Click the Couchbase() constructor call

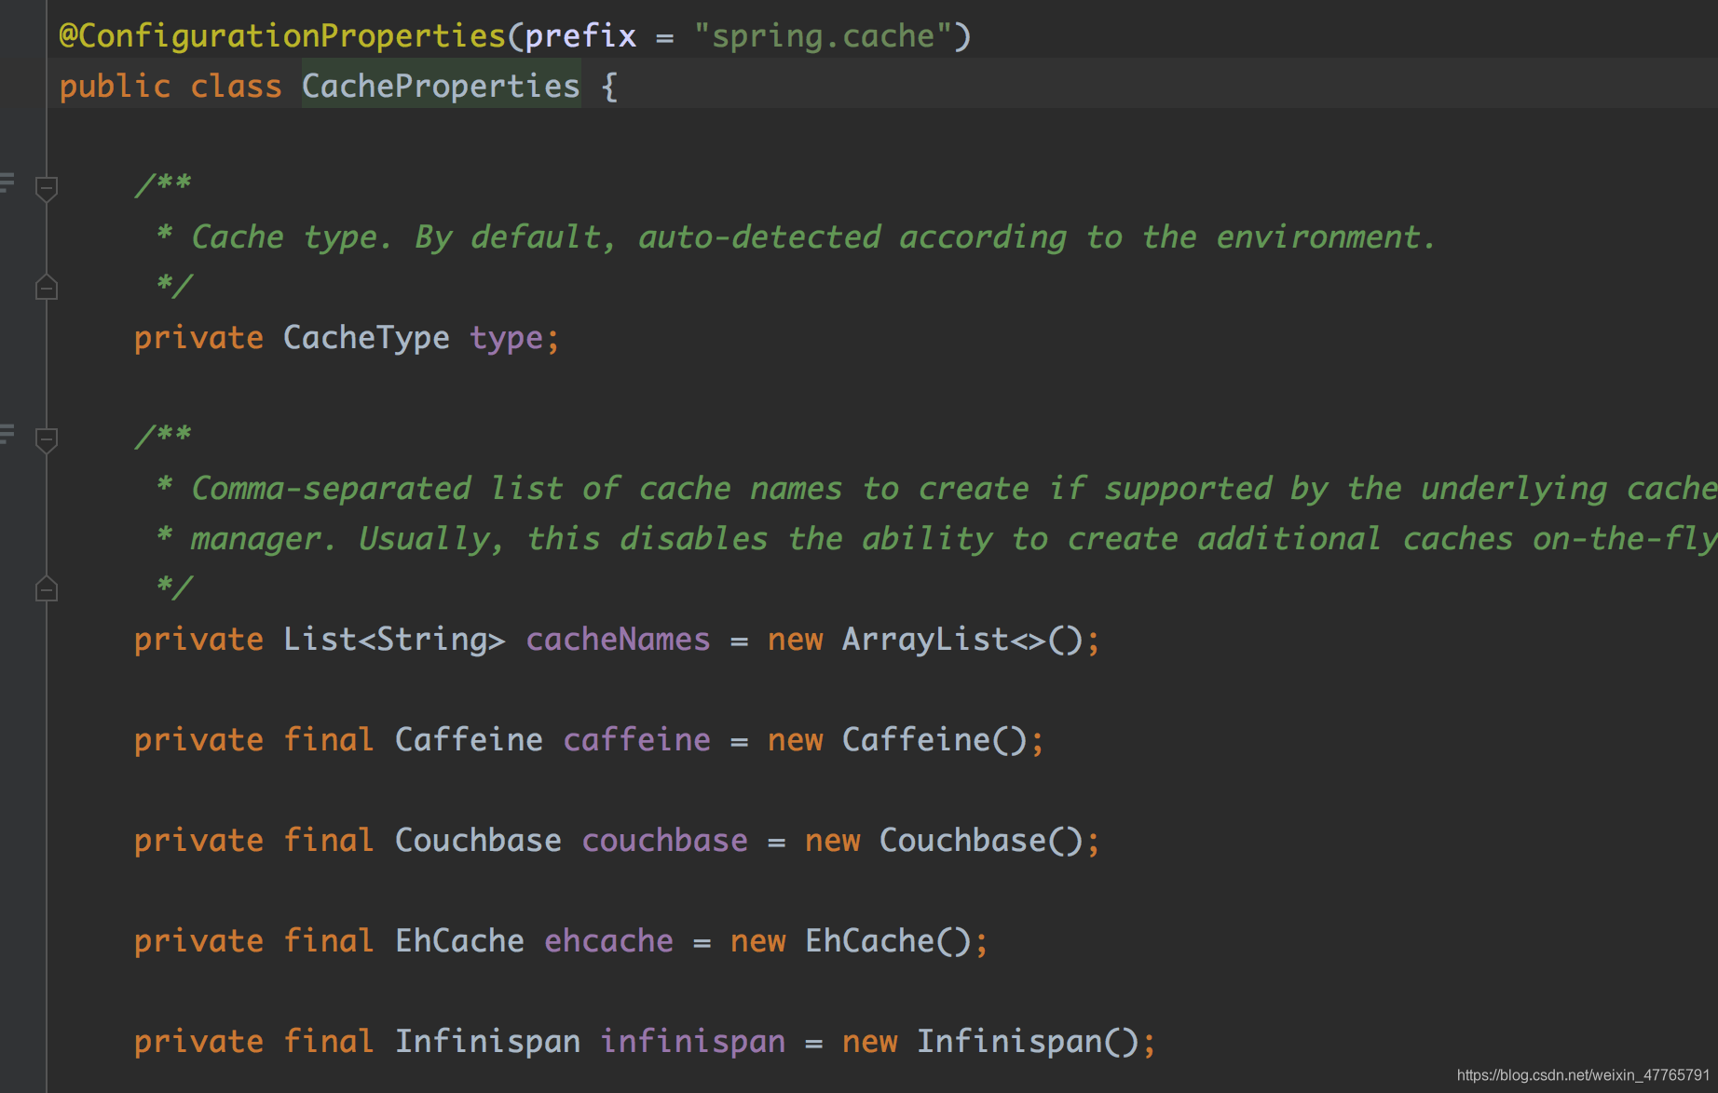click(981, 840)
